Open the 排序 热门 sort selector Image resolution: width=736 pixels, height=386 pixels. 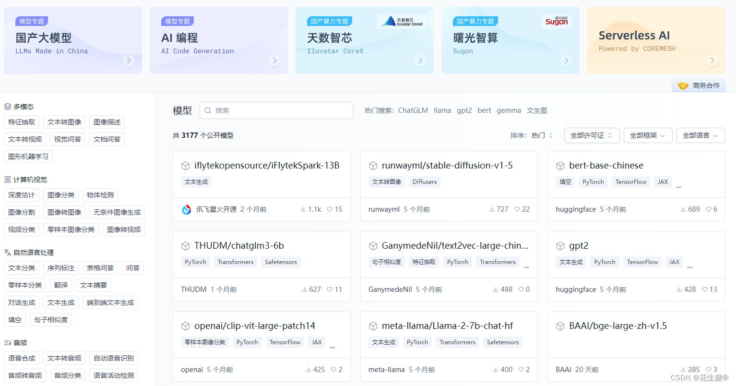click(x=532, y=135)
